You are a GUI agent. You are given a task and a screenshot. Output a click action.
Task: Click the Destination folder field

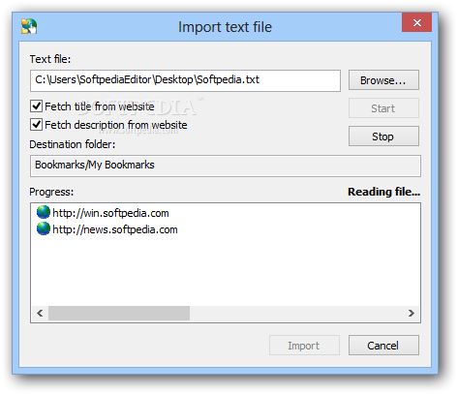226,166
